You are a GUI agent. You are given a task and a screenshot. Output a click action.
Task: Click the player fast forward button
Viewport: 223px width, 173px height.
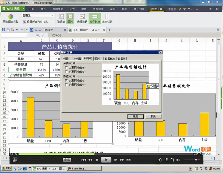[x=122, y=160]
